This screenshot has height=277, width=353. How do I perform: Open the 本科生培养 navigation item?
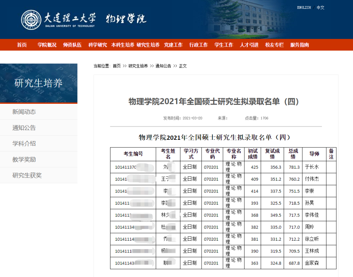pos(123,45)
